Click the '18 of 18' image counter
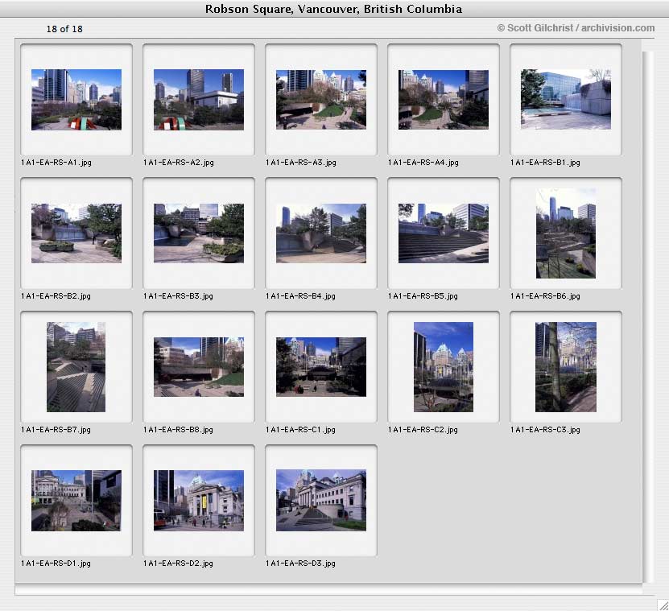 [x=64, y=29]
